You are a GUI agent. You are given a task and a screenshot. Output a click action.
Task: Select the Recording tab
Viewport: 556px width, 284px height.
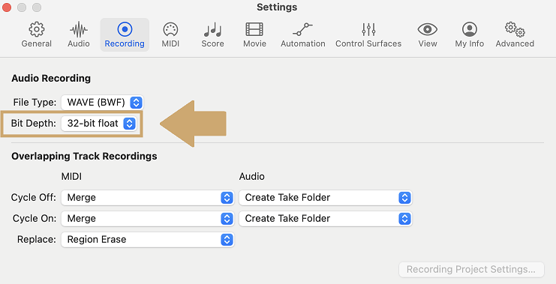pos(125,34)
